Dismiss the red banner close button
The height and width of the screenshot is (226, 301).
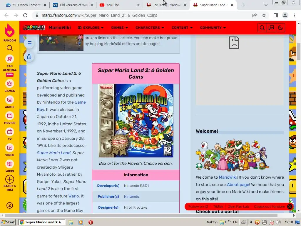290,207
